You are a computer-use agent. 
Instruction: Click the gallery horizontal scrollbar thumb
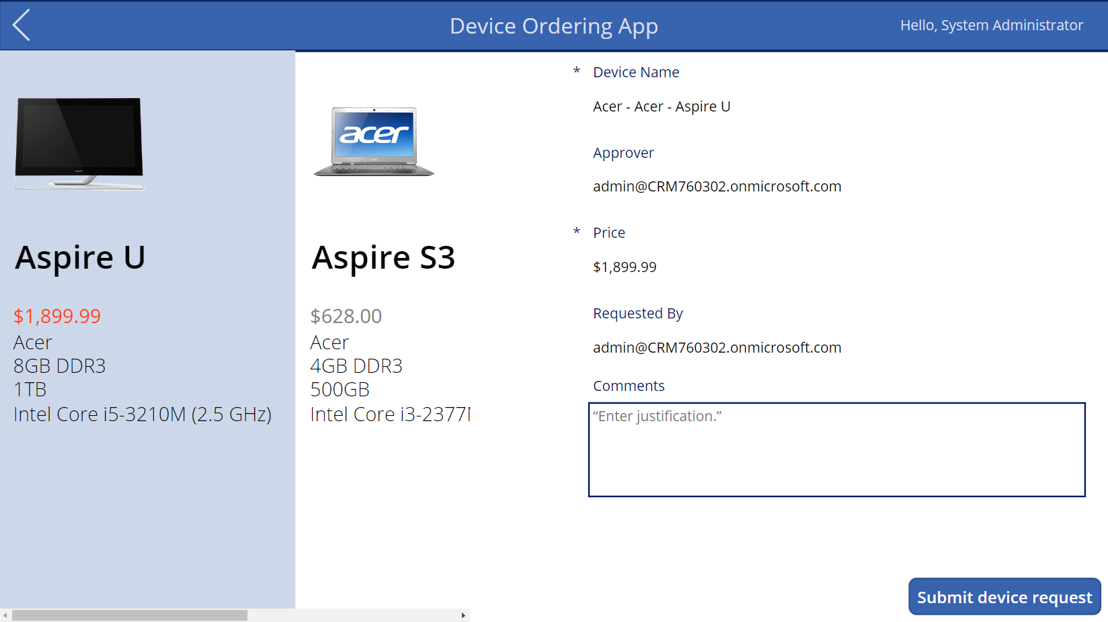[130, 615]
